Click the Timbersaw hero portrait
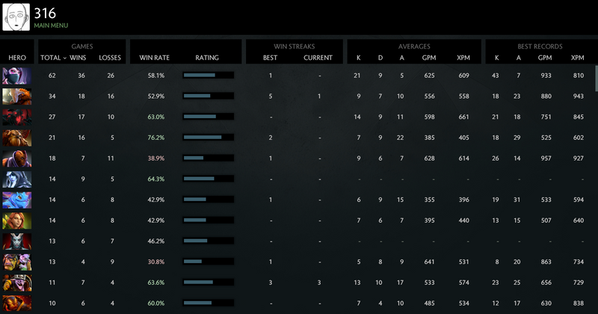Image resolution: width=598 pixels, height=314 pixels. tap(16, 283)
